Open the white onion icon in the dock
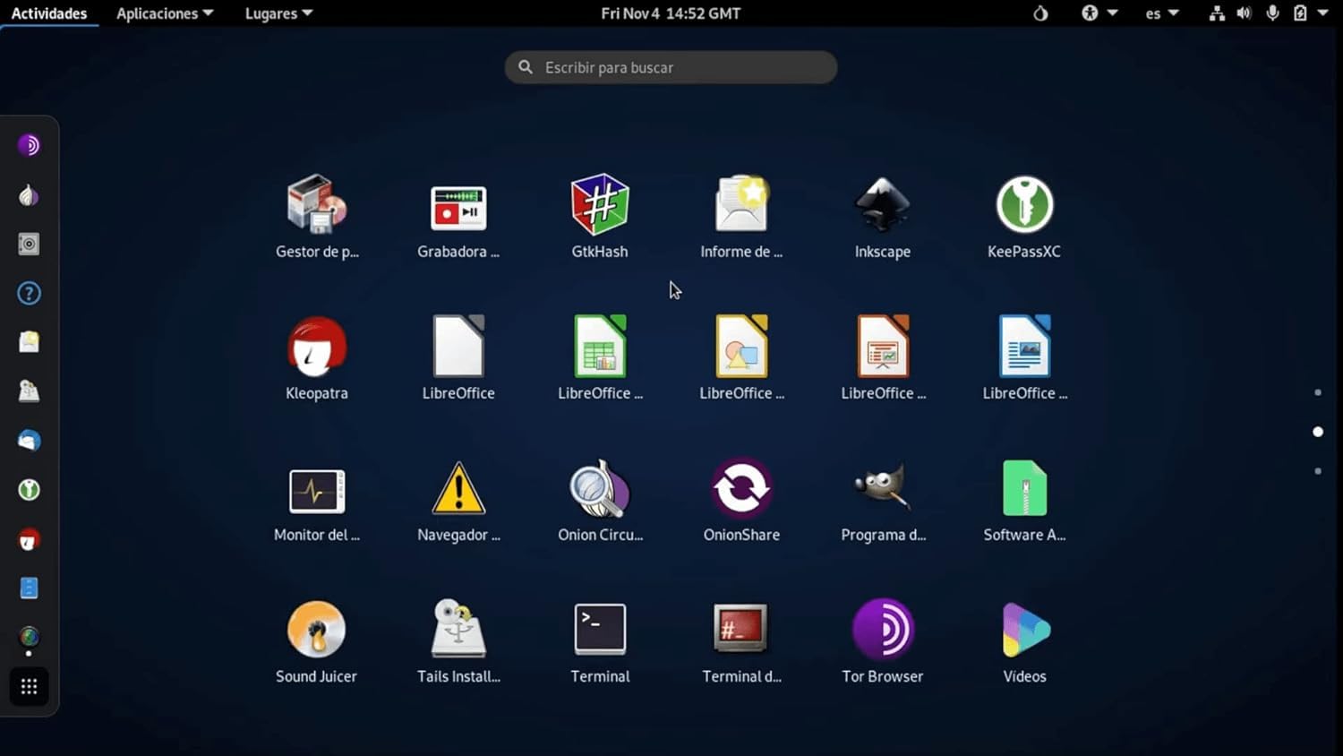The width and height of the screenshot is (1343, 756). coord(29,195)
